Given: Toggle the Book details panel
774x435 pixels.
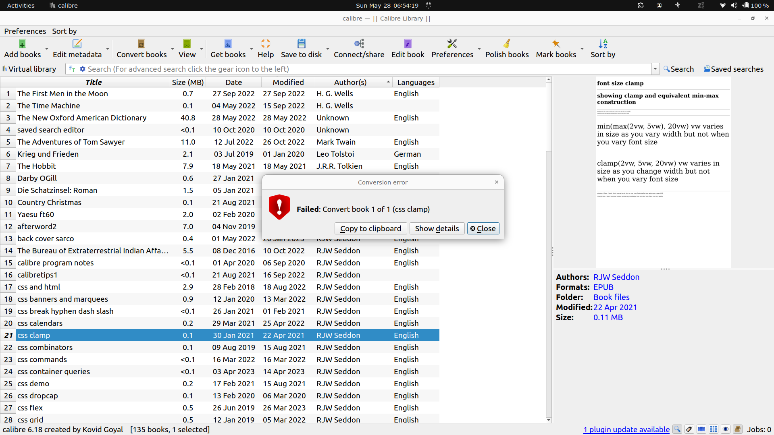Looking at the screenshot, I should tap(738, 429).
